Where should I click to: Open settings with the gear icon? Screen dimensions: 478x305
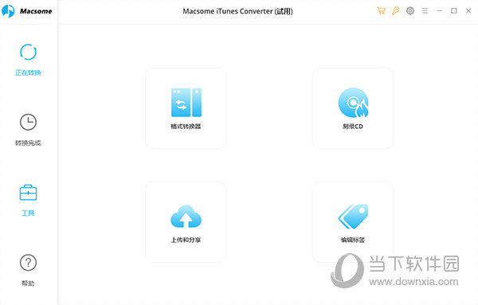[x=410, y=11]
